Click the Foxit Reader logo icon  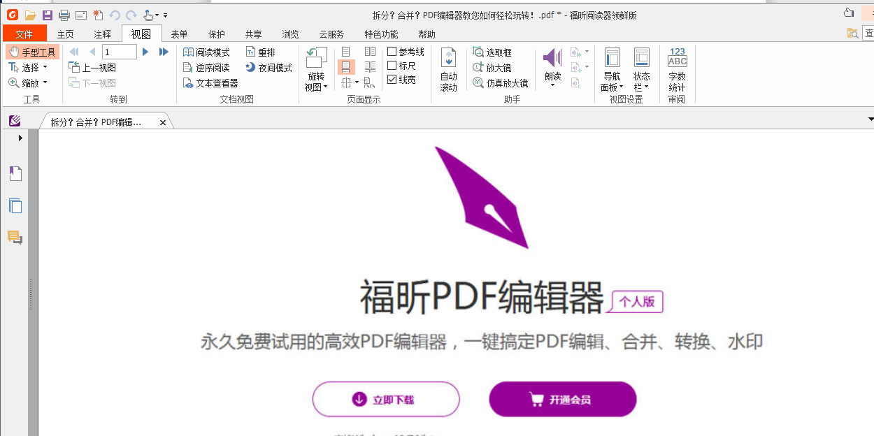tap(12, 15)
